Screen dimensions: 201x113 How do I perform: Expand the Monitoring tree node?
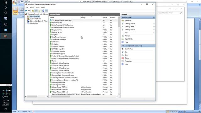click(x=26, y=23)
